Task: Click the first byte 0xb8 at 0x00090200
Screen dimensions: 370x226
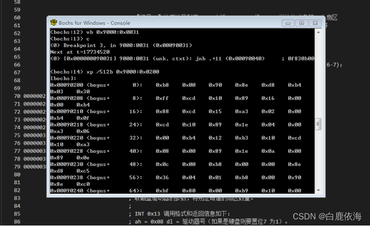Action: click(x=162, y=85)
